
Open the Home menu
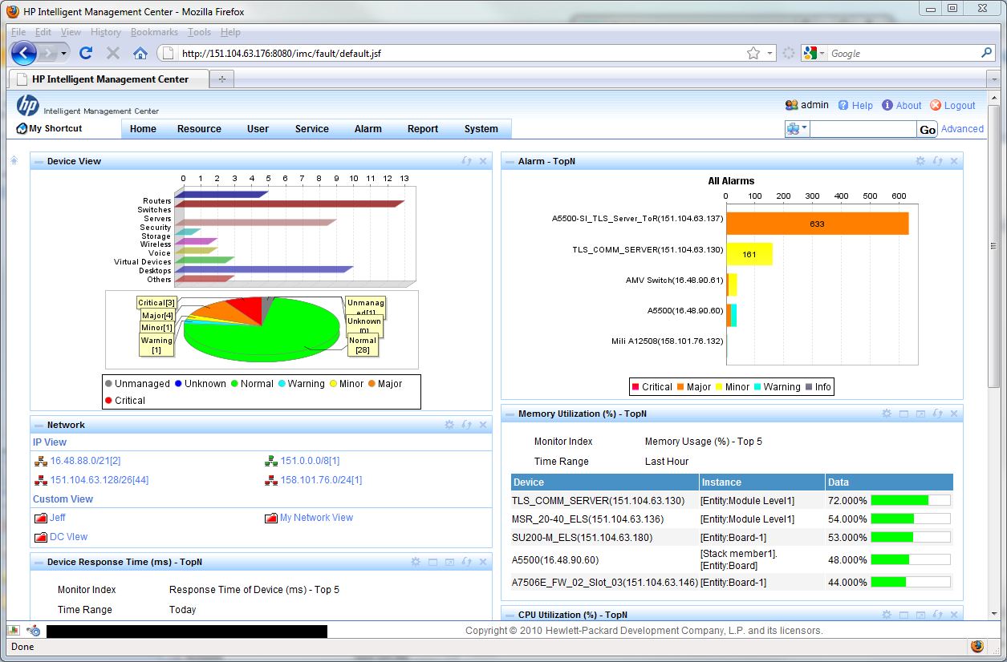tap(143, 129)
